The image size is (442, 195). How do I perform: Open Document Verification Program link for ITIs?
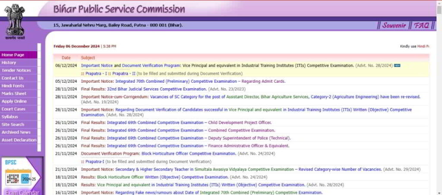click(x=152, y=65)
